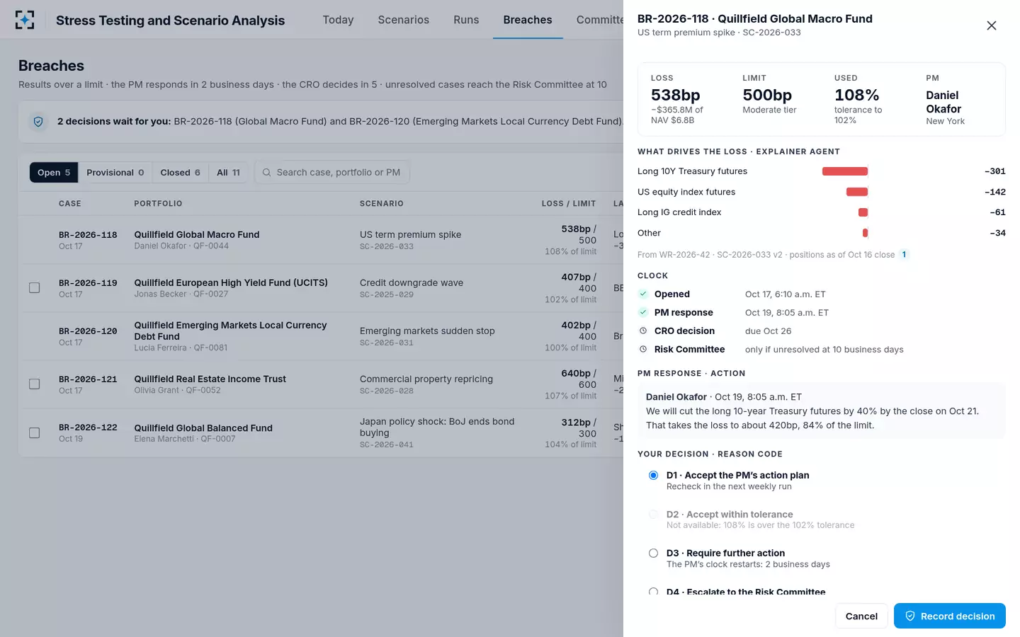Viewport: 1020px width, 637px height.
Task: Select D4 Escalate to the Risk Committee
Action: click(653, 592)
